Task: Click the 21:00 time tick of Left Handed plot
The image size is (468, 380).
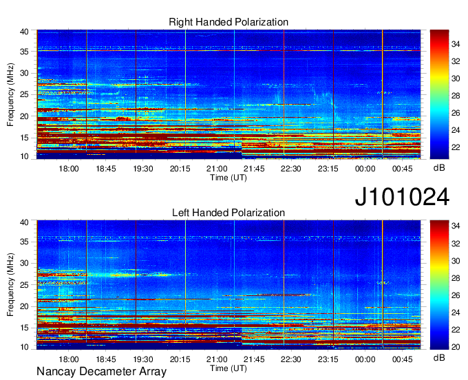Action: (217, 359)
